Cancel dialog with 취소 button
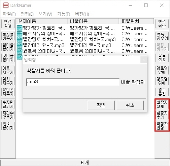 pos(130,105)
